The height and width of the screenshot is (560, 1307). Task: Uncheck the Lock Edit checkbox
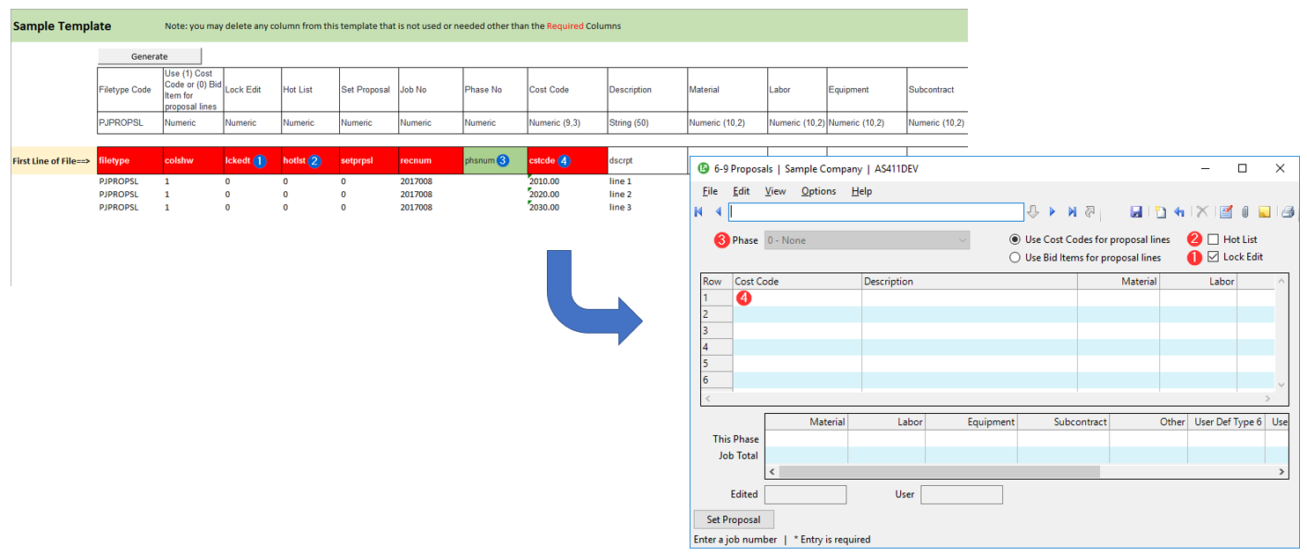[x=1214, y=257]
